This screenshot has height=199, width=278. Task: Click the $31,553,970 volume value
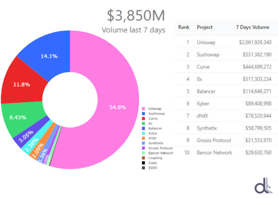tap(258, 141)
